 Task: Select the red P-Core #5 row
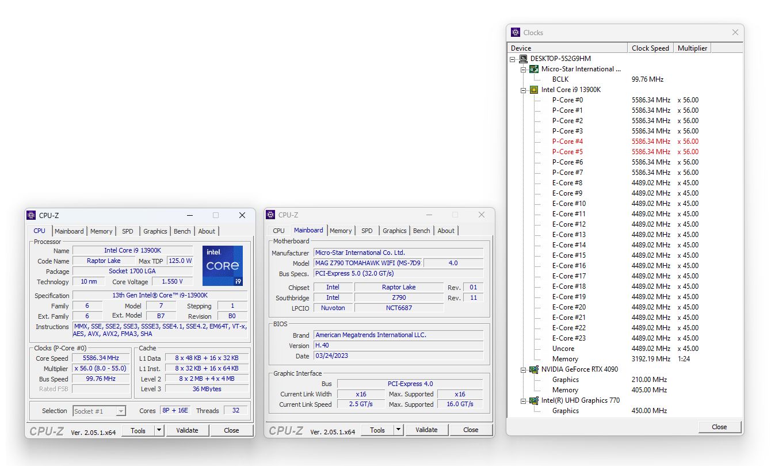tap(625, 152)
